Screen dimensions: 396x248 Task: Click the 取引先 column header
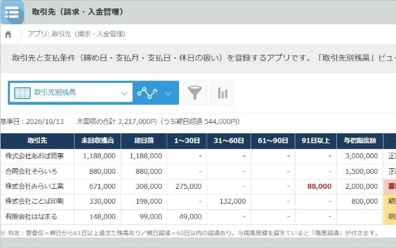pyautogui.click(x=37, y=141)
